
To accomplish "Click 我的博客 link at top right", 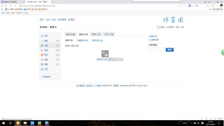I will (170, 27).
